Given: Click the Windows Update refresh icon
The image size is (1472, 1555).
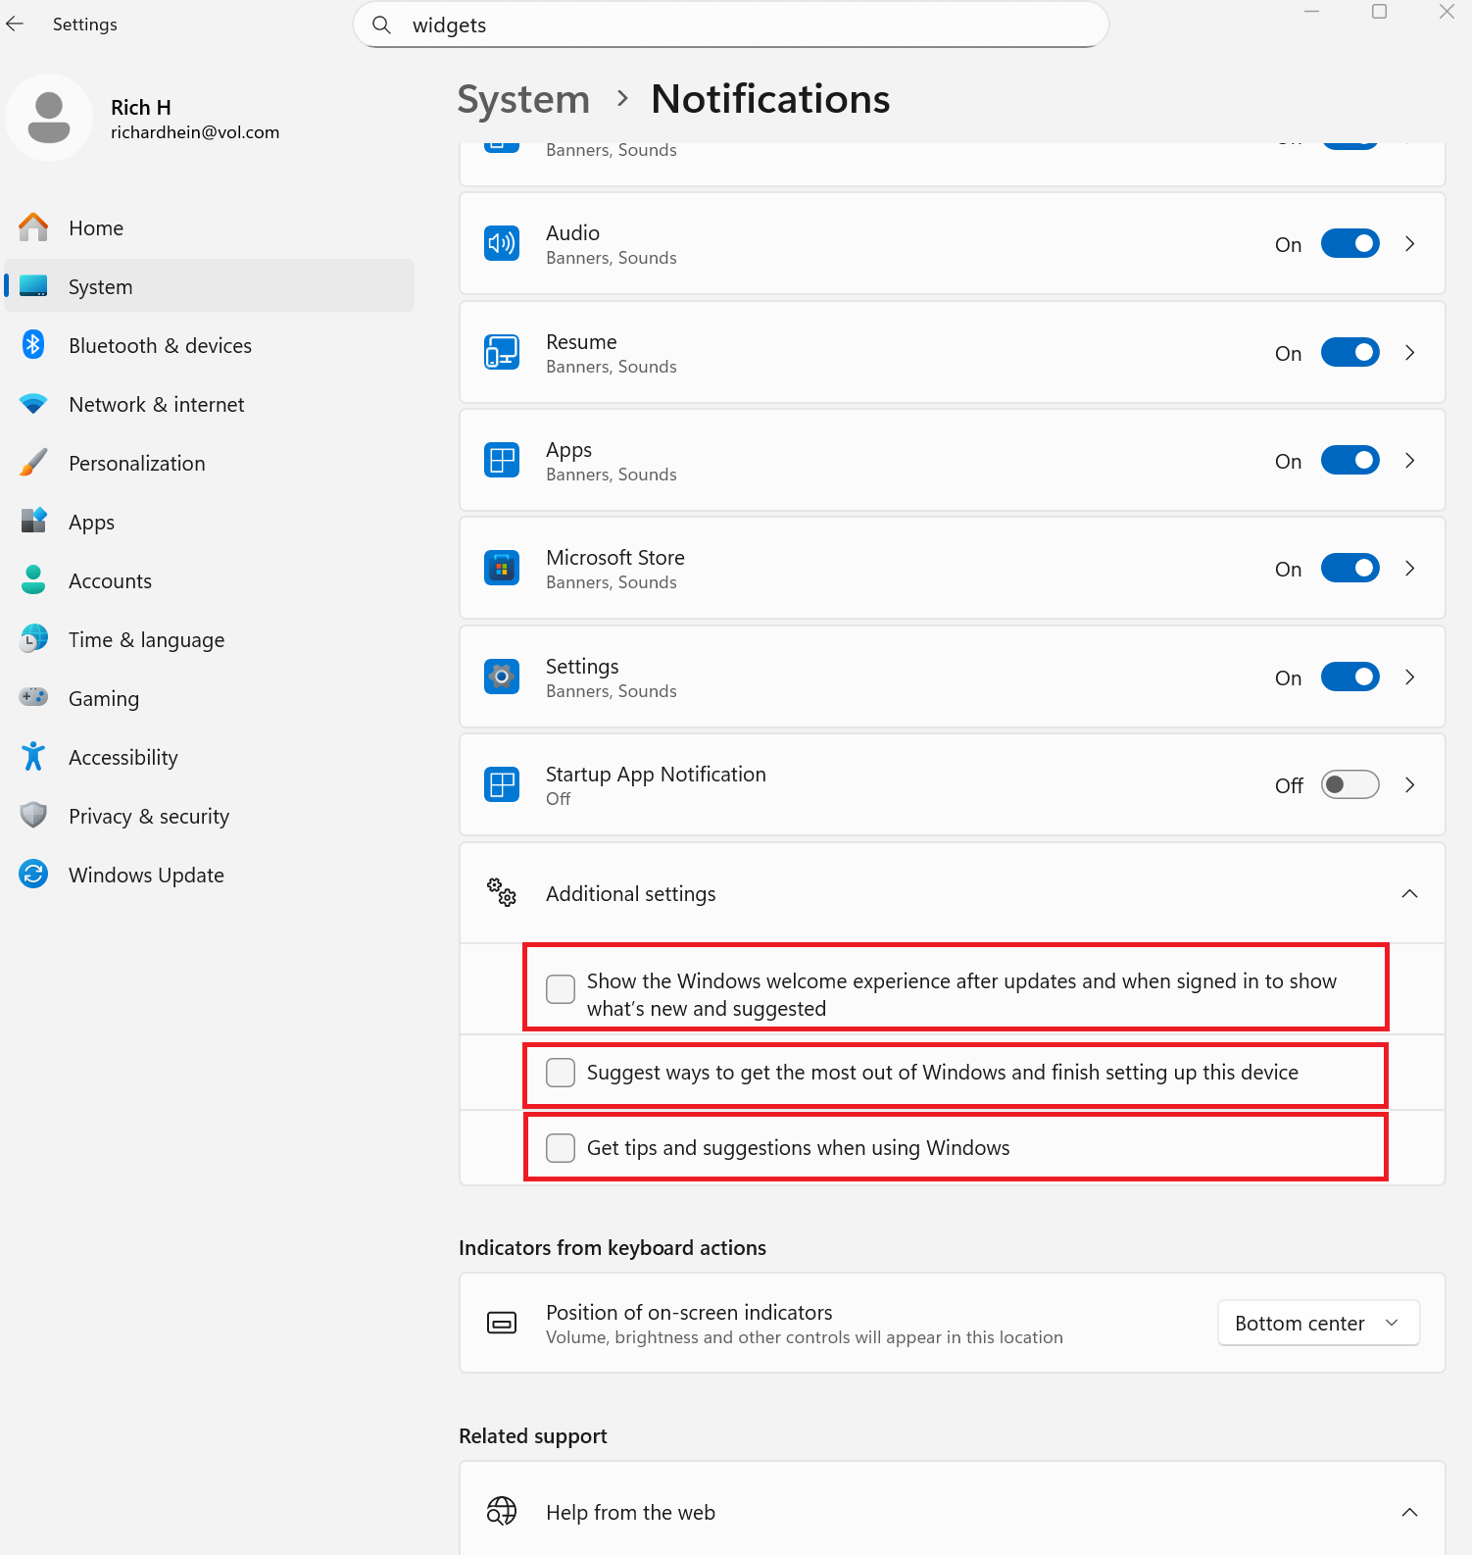Looking at the screenshot, I should pos(33,875).
